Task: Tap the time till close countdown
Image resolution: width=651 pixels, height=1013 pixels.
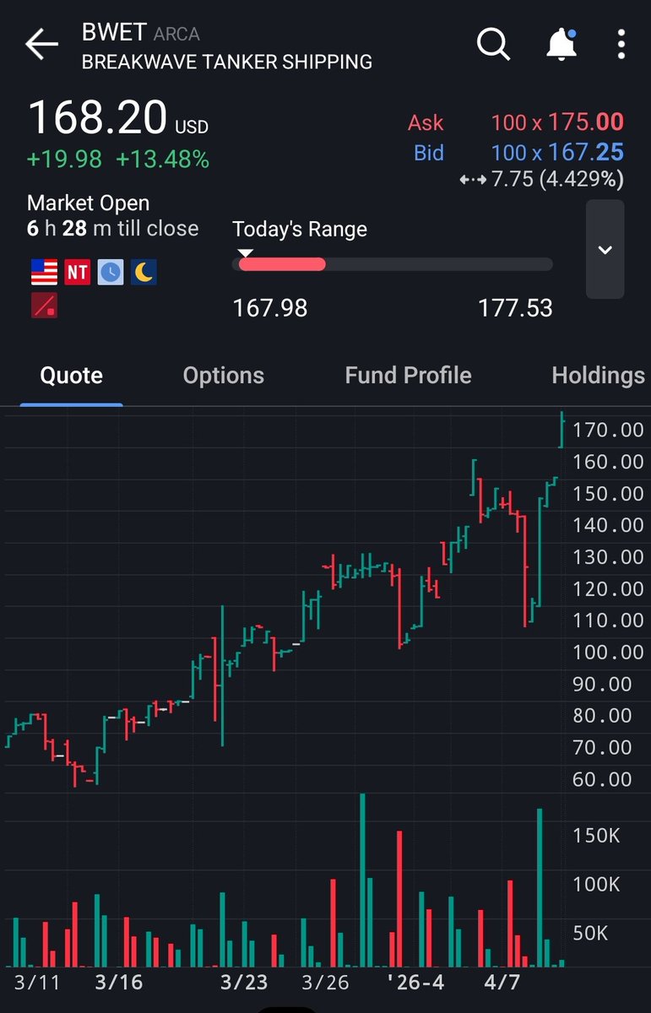Action: 113,229
